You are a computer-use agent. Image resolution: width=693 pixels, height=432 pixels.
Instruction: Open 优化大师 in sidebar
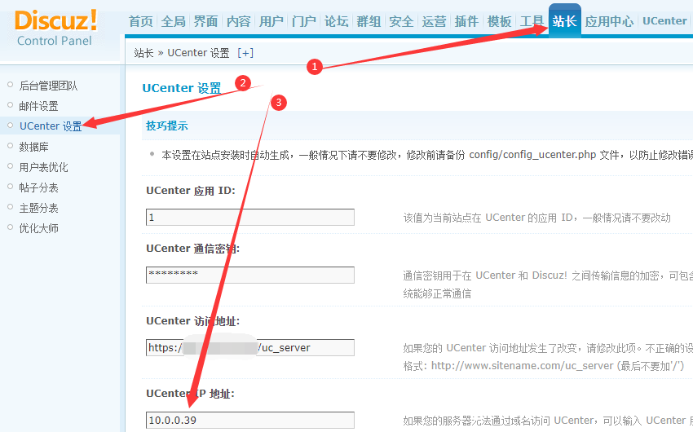click(x=38, y=228)
